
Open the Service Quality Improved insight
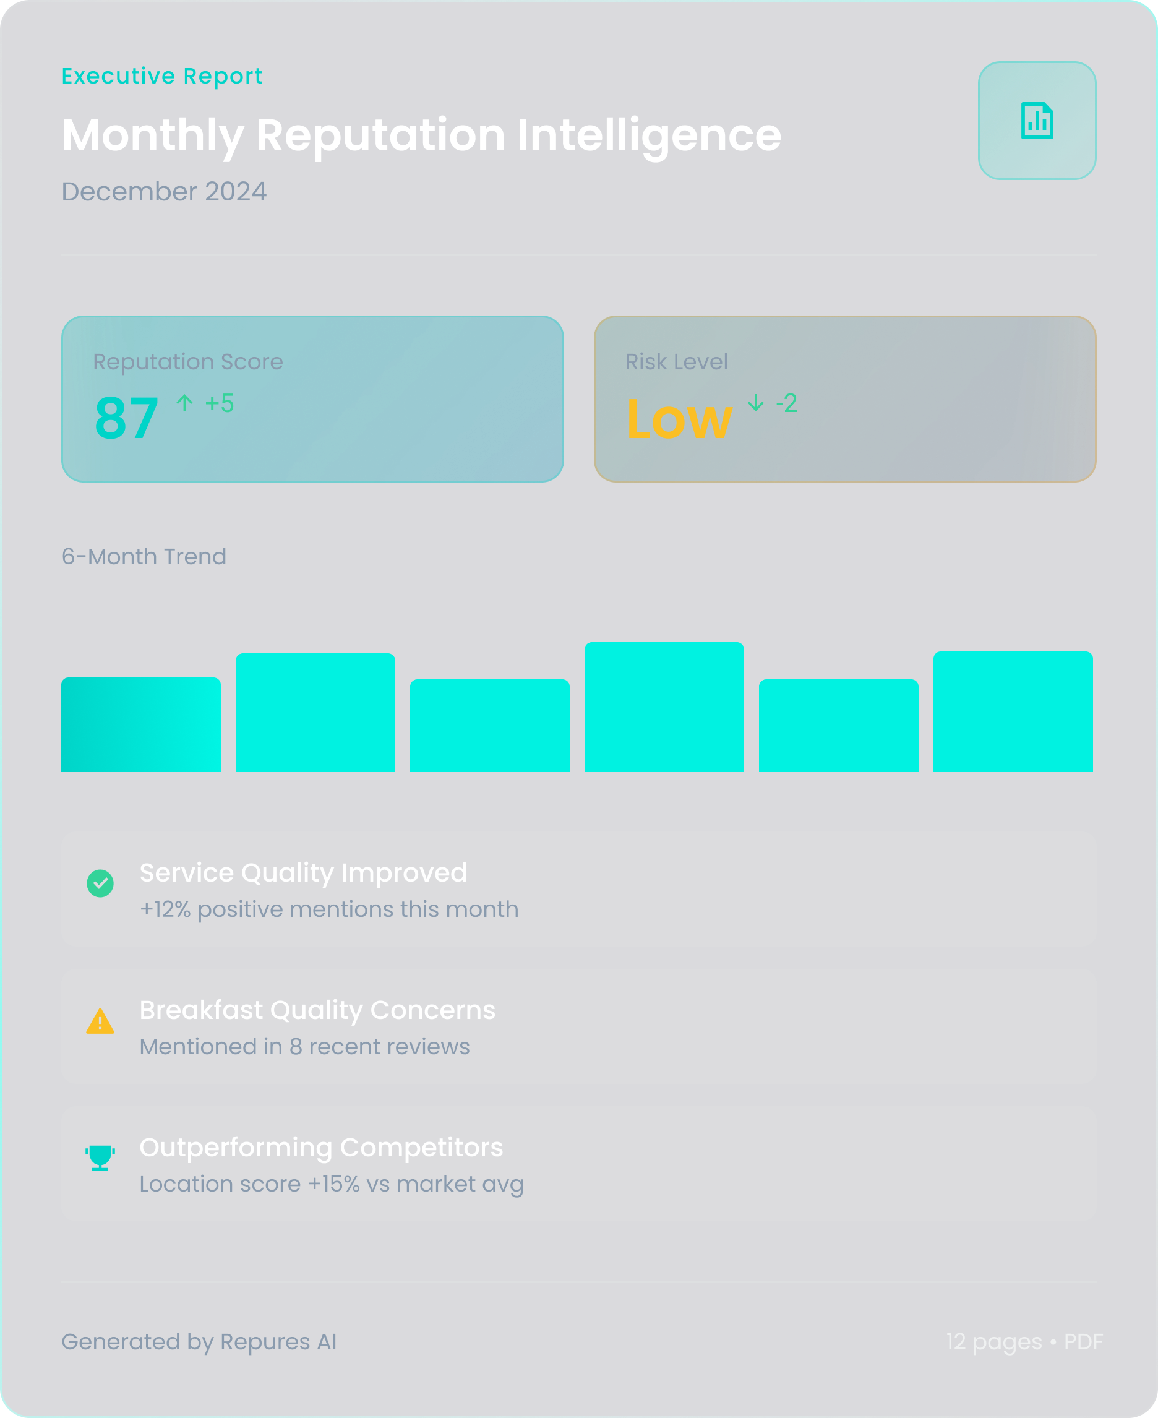578,888
